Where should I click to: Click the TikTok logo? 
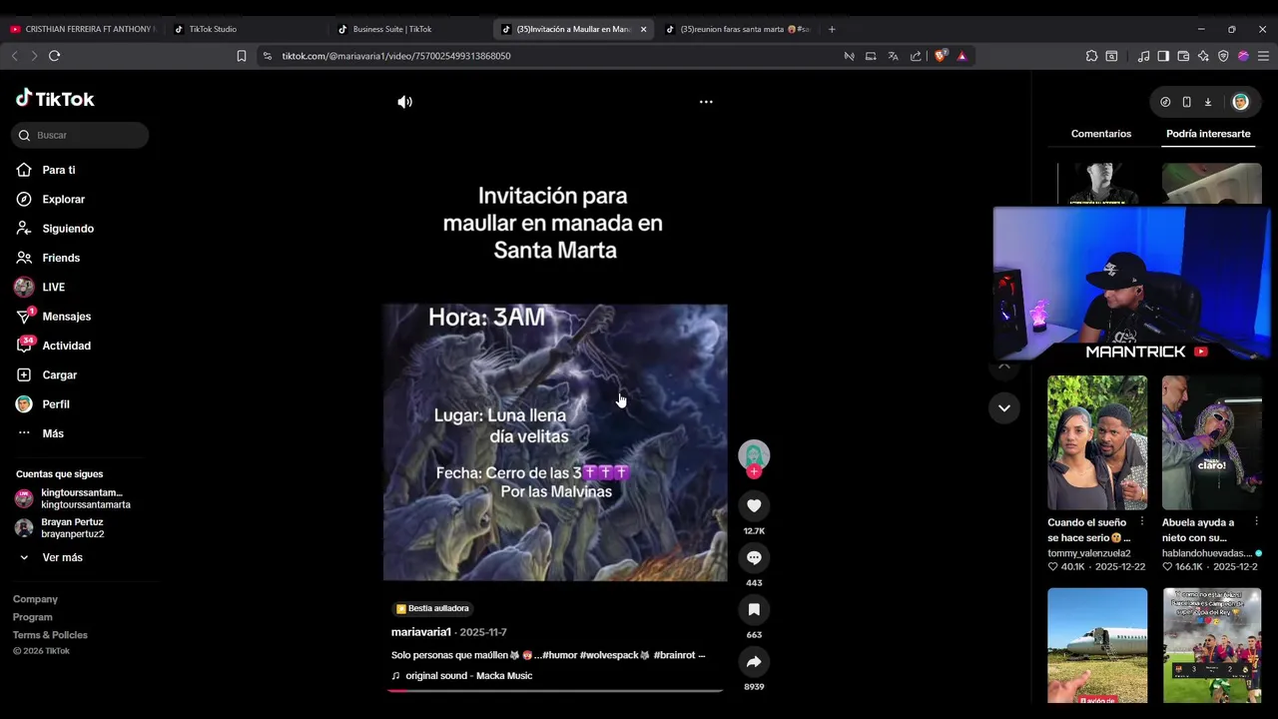pyautogui.click(x=55, y=99)
